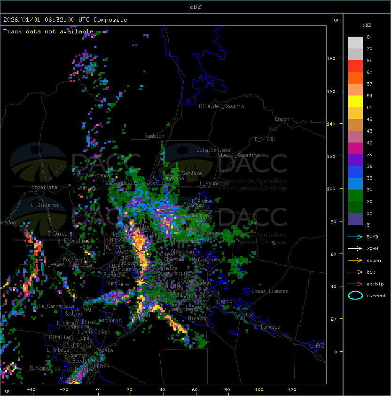Click the 'TUNUYAN' map label
391x396 pixels.
click(x=100, y=366)
